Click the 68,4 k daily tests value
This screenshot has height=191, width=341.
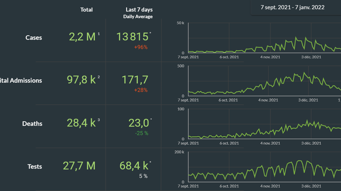pyautogui.click(x=133, y=166)
